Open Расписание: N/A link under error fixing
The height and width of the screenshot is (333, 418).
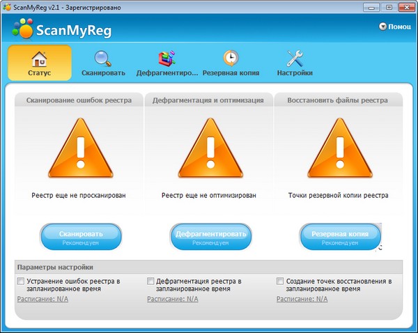pos(42,299)
